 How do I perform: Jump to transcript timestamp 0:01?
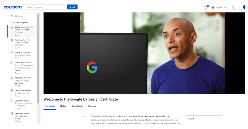point(84,116)
